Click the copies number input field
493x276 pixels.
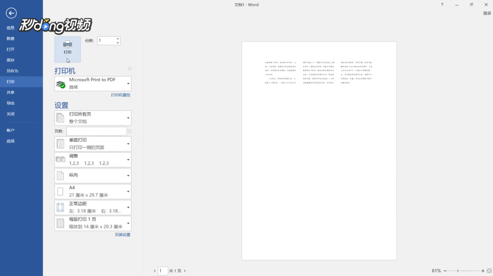106,41
